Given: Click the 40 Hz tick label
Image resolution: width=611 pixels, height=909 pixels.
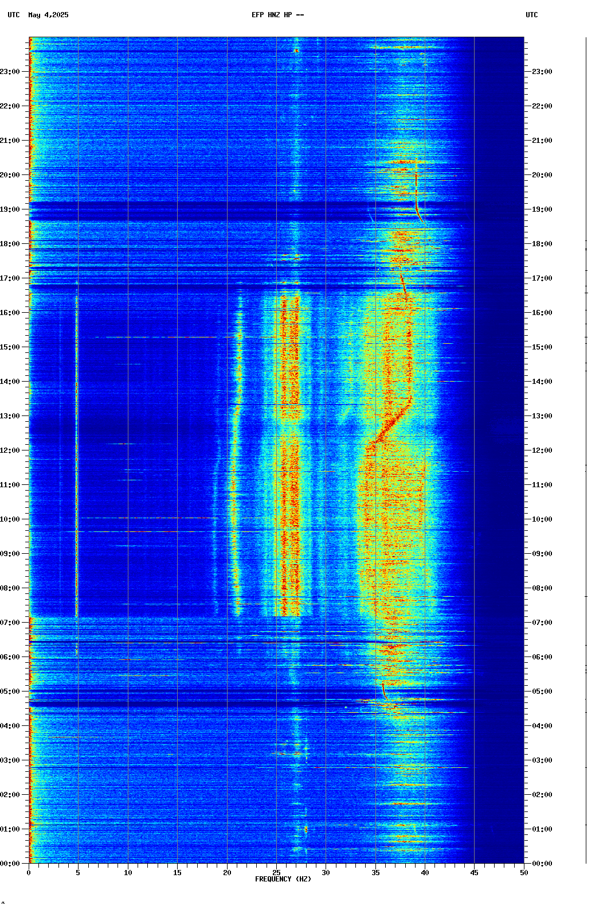Looking at the screenshot, I should 425,873.
